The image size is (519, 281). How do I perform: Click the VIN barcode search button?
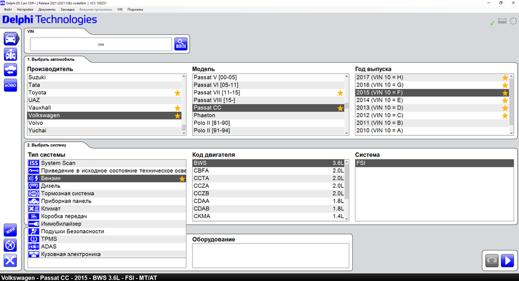181,44
